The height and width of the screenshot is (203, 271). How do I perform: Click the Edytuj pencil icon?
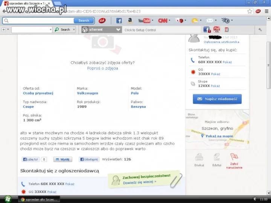coord(217,157)
